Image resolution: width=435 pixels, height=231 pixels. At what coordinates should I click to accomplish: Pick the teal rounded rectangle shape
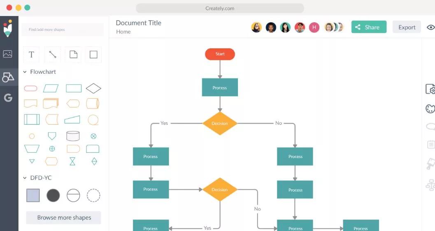[93, 149]
